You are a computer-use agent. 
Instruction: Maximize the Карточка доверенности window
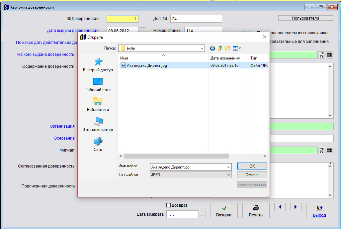[x=321, y=7]
